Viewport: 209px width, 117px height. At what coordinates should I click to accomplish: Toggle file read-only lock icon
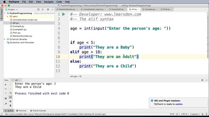(202, 114)
